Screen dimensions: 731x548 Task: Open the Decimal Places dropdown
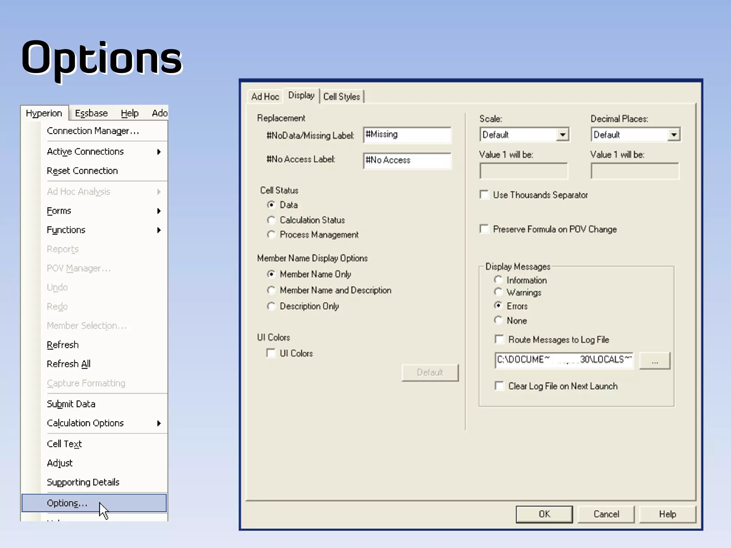[674, 135]
